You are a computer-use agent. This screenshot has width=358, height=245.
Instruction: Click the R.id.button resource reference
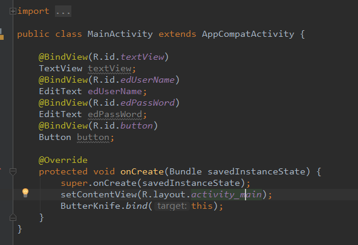[137, 126]
